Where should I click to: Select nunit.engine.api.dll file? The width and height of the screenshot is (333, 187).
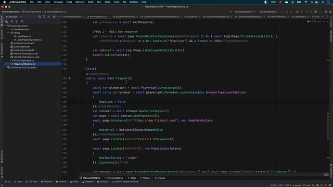tap(23, 50)
